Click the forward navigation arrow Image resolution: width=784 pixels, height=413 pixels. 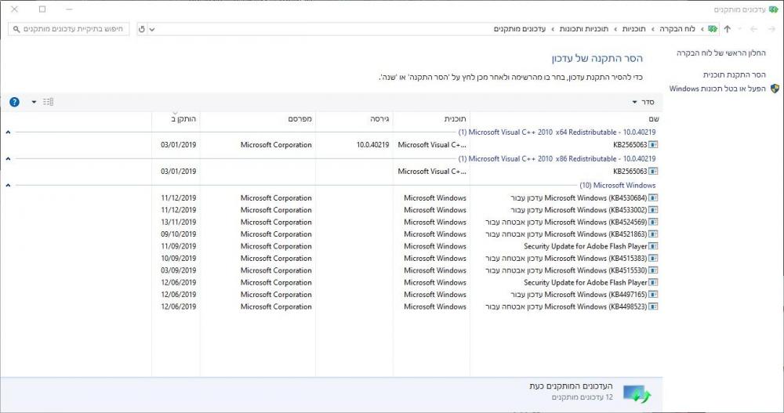click(754, 29)
